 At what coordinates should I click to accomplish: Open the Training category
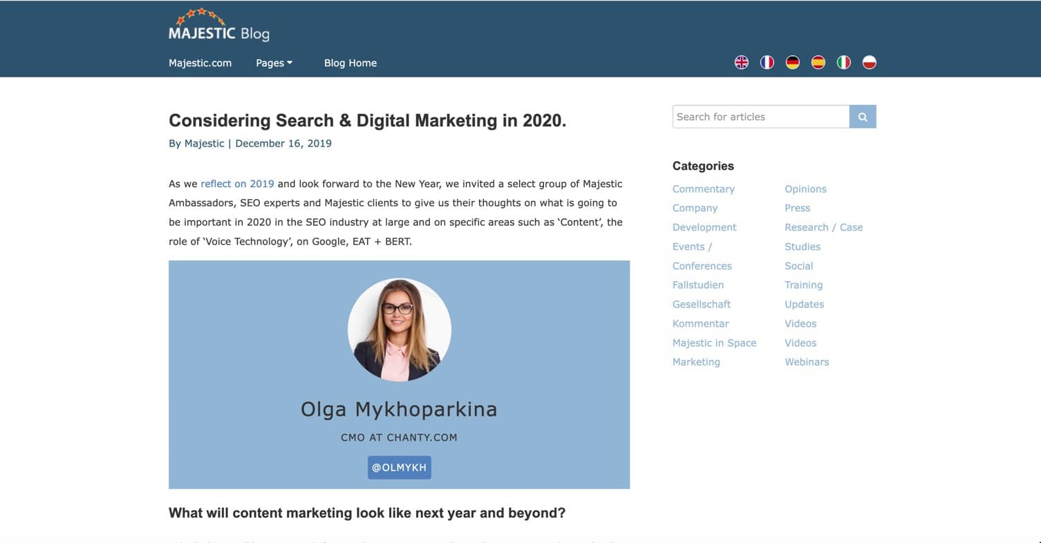coord(803,285)
